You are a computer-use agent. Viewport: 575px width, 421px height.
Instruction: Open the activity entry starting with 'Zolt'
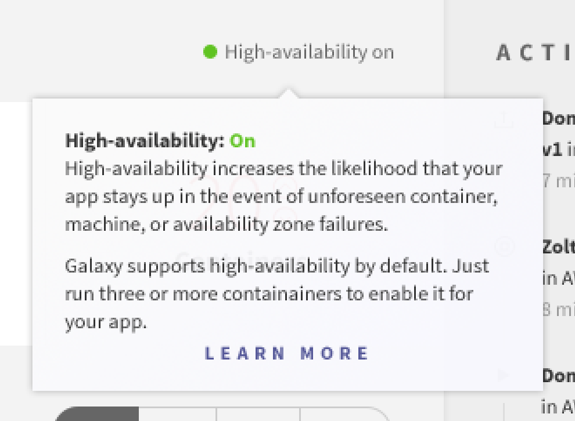559,248
